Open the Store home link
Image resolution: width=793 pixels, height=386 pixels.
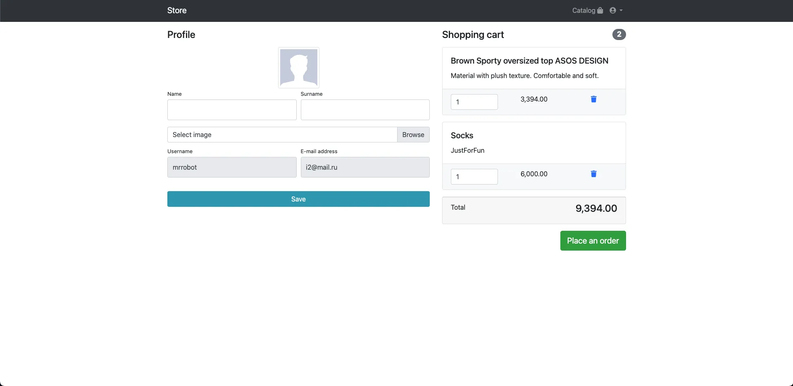point(177,10)
